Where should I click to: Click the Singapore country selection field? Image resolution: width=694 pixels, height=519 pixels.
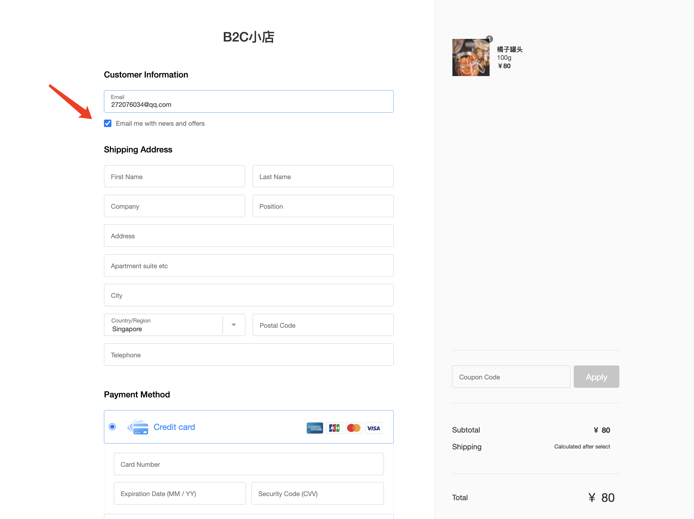click(x=163, y=325)
